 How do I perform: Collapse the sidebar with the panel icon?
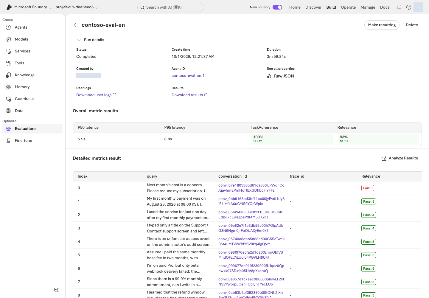[x=57, y=290]
